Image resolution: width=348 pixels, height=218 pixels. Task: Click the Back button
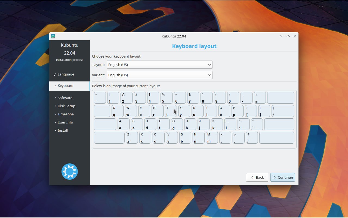pyautogui.click(x=257, y=177)
